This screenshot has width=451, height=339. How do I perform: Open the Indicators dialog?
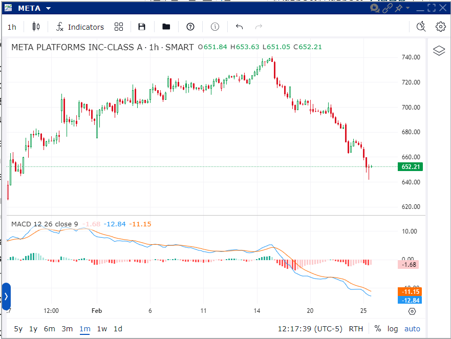tap(80, 27)
